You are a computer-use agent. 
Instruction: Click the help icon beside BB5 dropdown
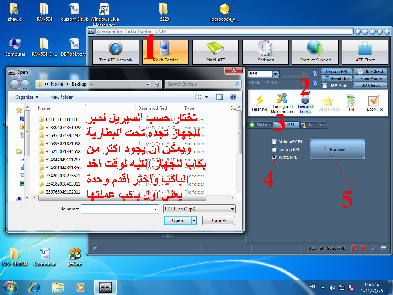(x=315, y=73)
